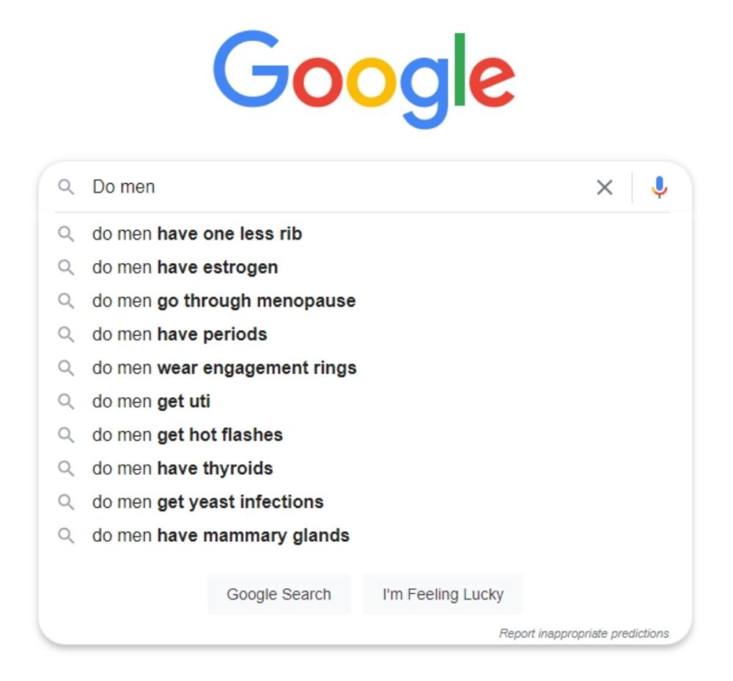The image size is (733, 681).
Task: Click the search icon beside 'do men have one less rib'
Action: pos(66,234)
